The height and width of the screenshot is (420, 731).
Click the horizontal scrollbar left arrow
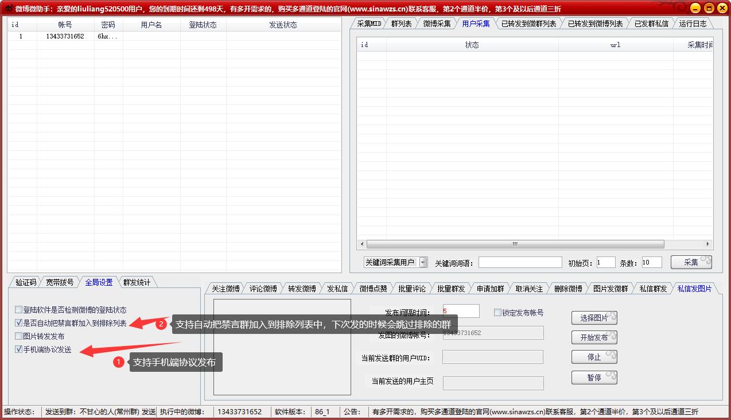click(361, 244)
